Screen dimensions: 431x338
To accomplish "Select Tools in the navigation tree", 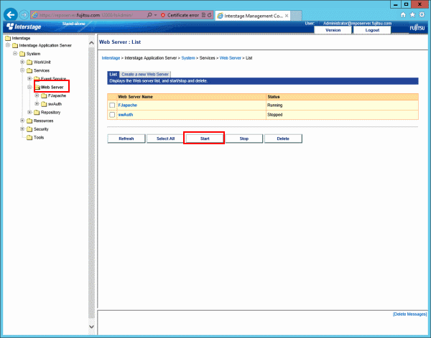I will (x=39, y=138).
